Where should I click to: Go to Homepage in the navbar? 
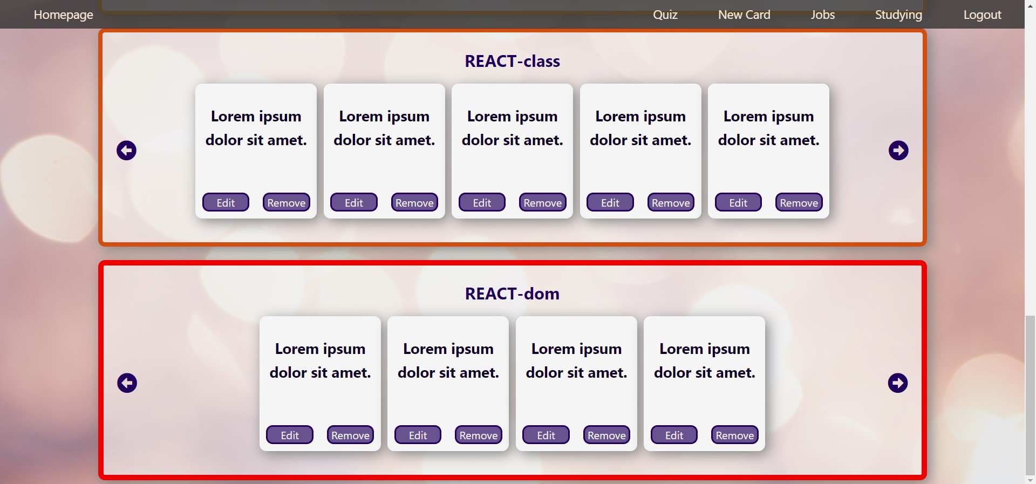(64, 15)
